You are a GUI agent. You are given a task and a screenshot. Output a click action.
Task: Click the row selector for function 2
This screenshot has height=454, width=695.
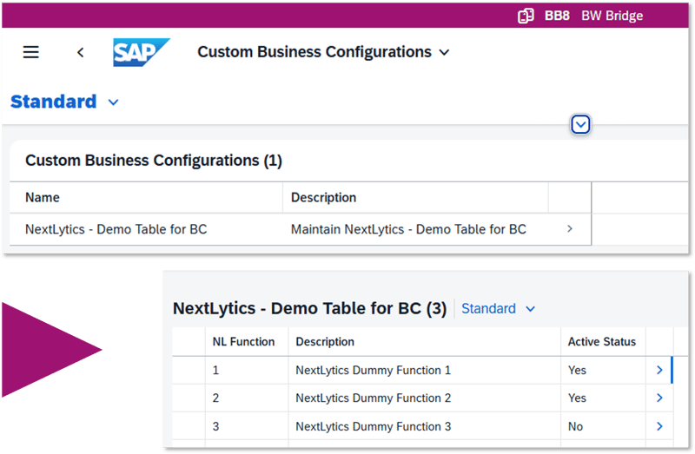click(x=187, y=398)
